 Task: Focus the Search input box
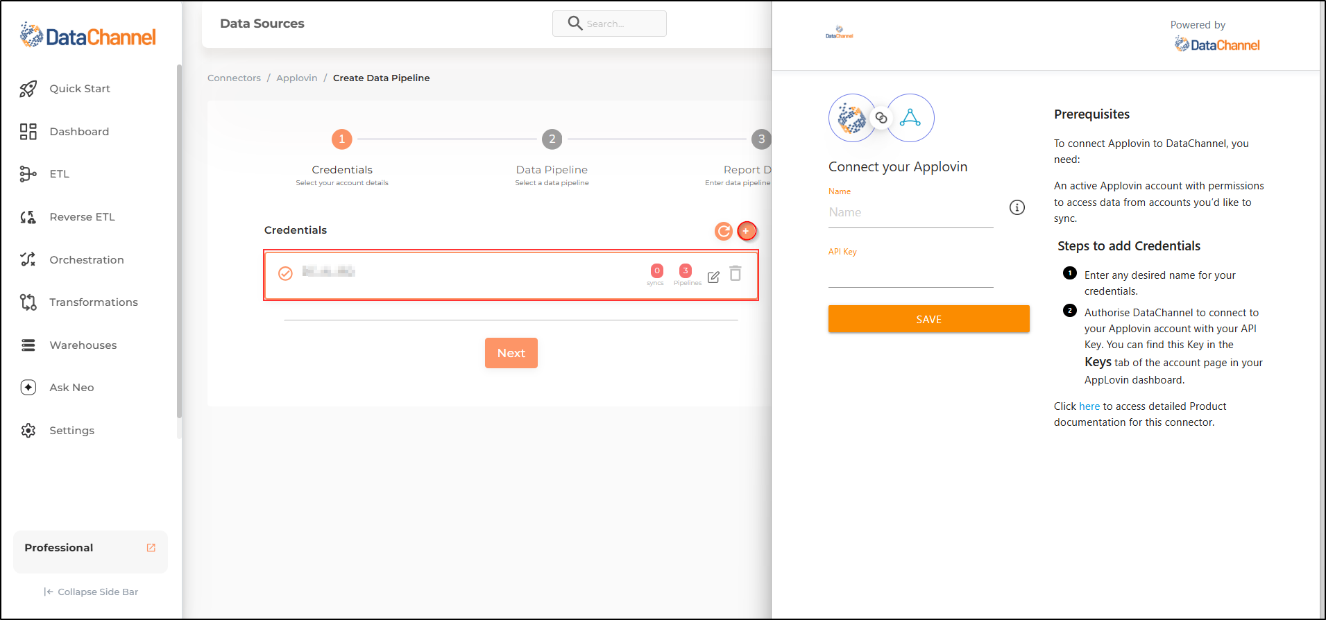click(x=609, y=24)
